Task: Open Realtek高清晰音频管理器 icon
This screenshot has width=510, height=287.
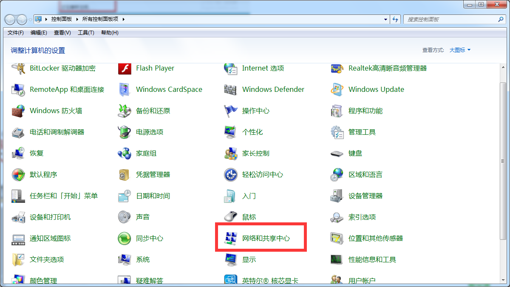Action: click(x=337, y=68)
